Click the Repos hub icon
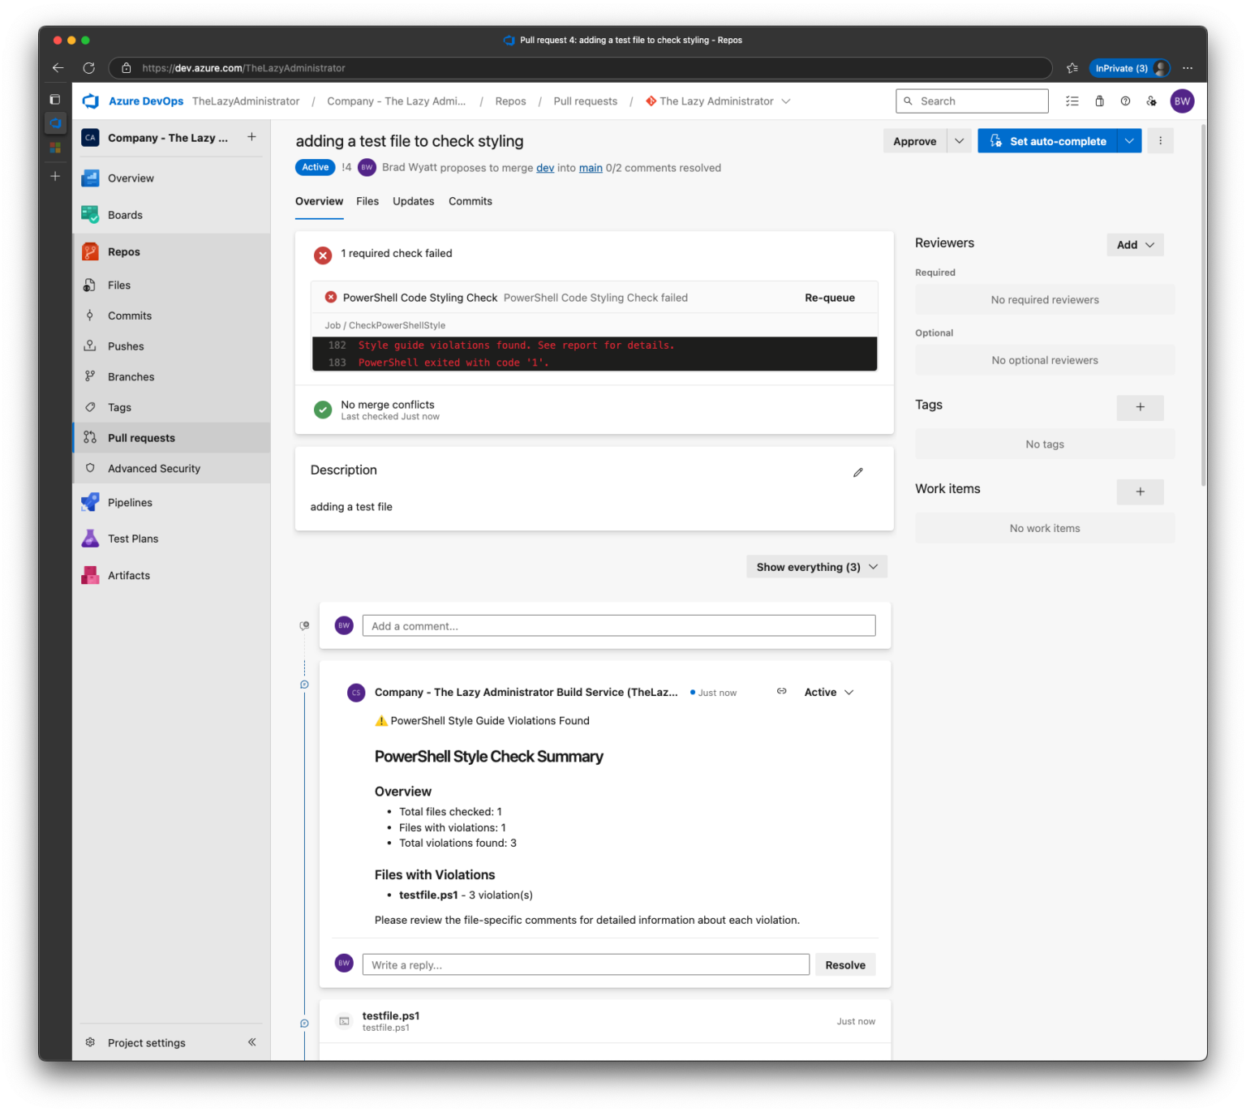This screenshot has height=1112, width=1246. (90, 252)
